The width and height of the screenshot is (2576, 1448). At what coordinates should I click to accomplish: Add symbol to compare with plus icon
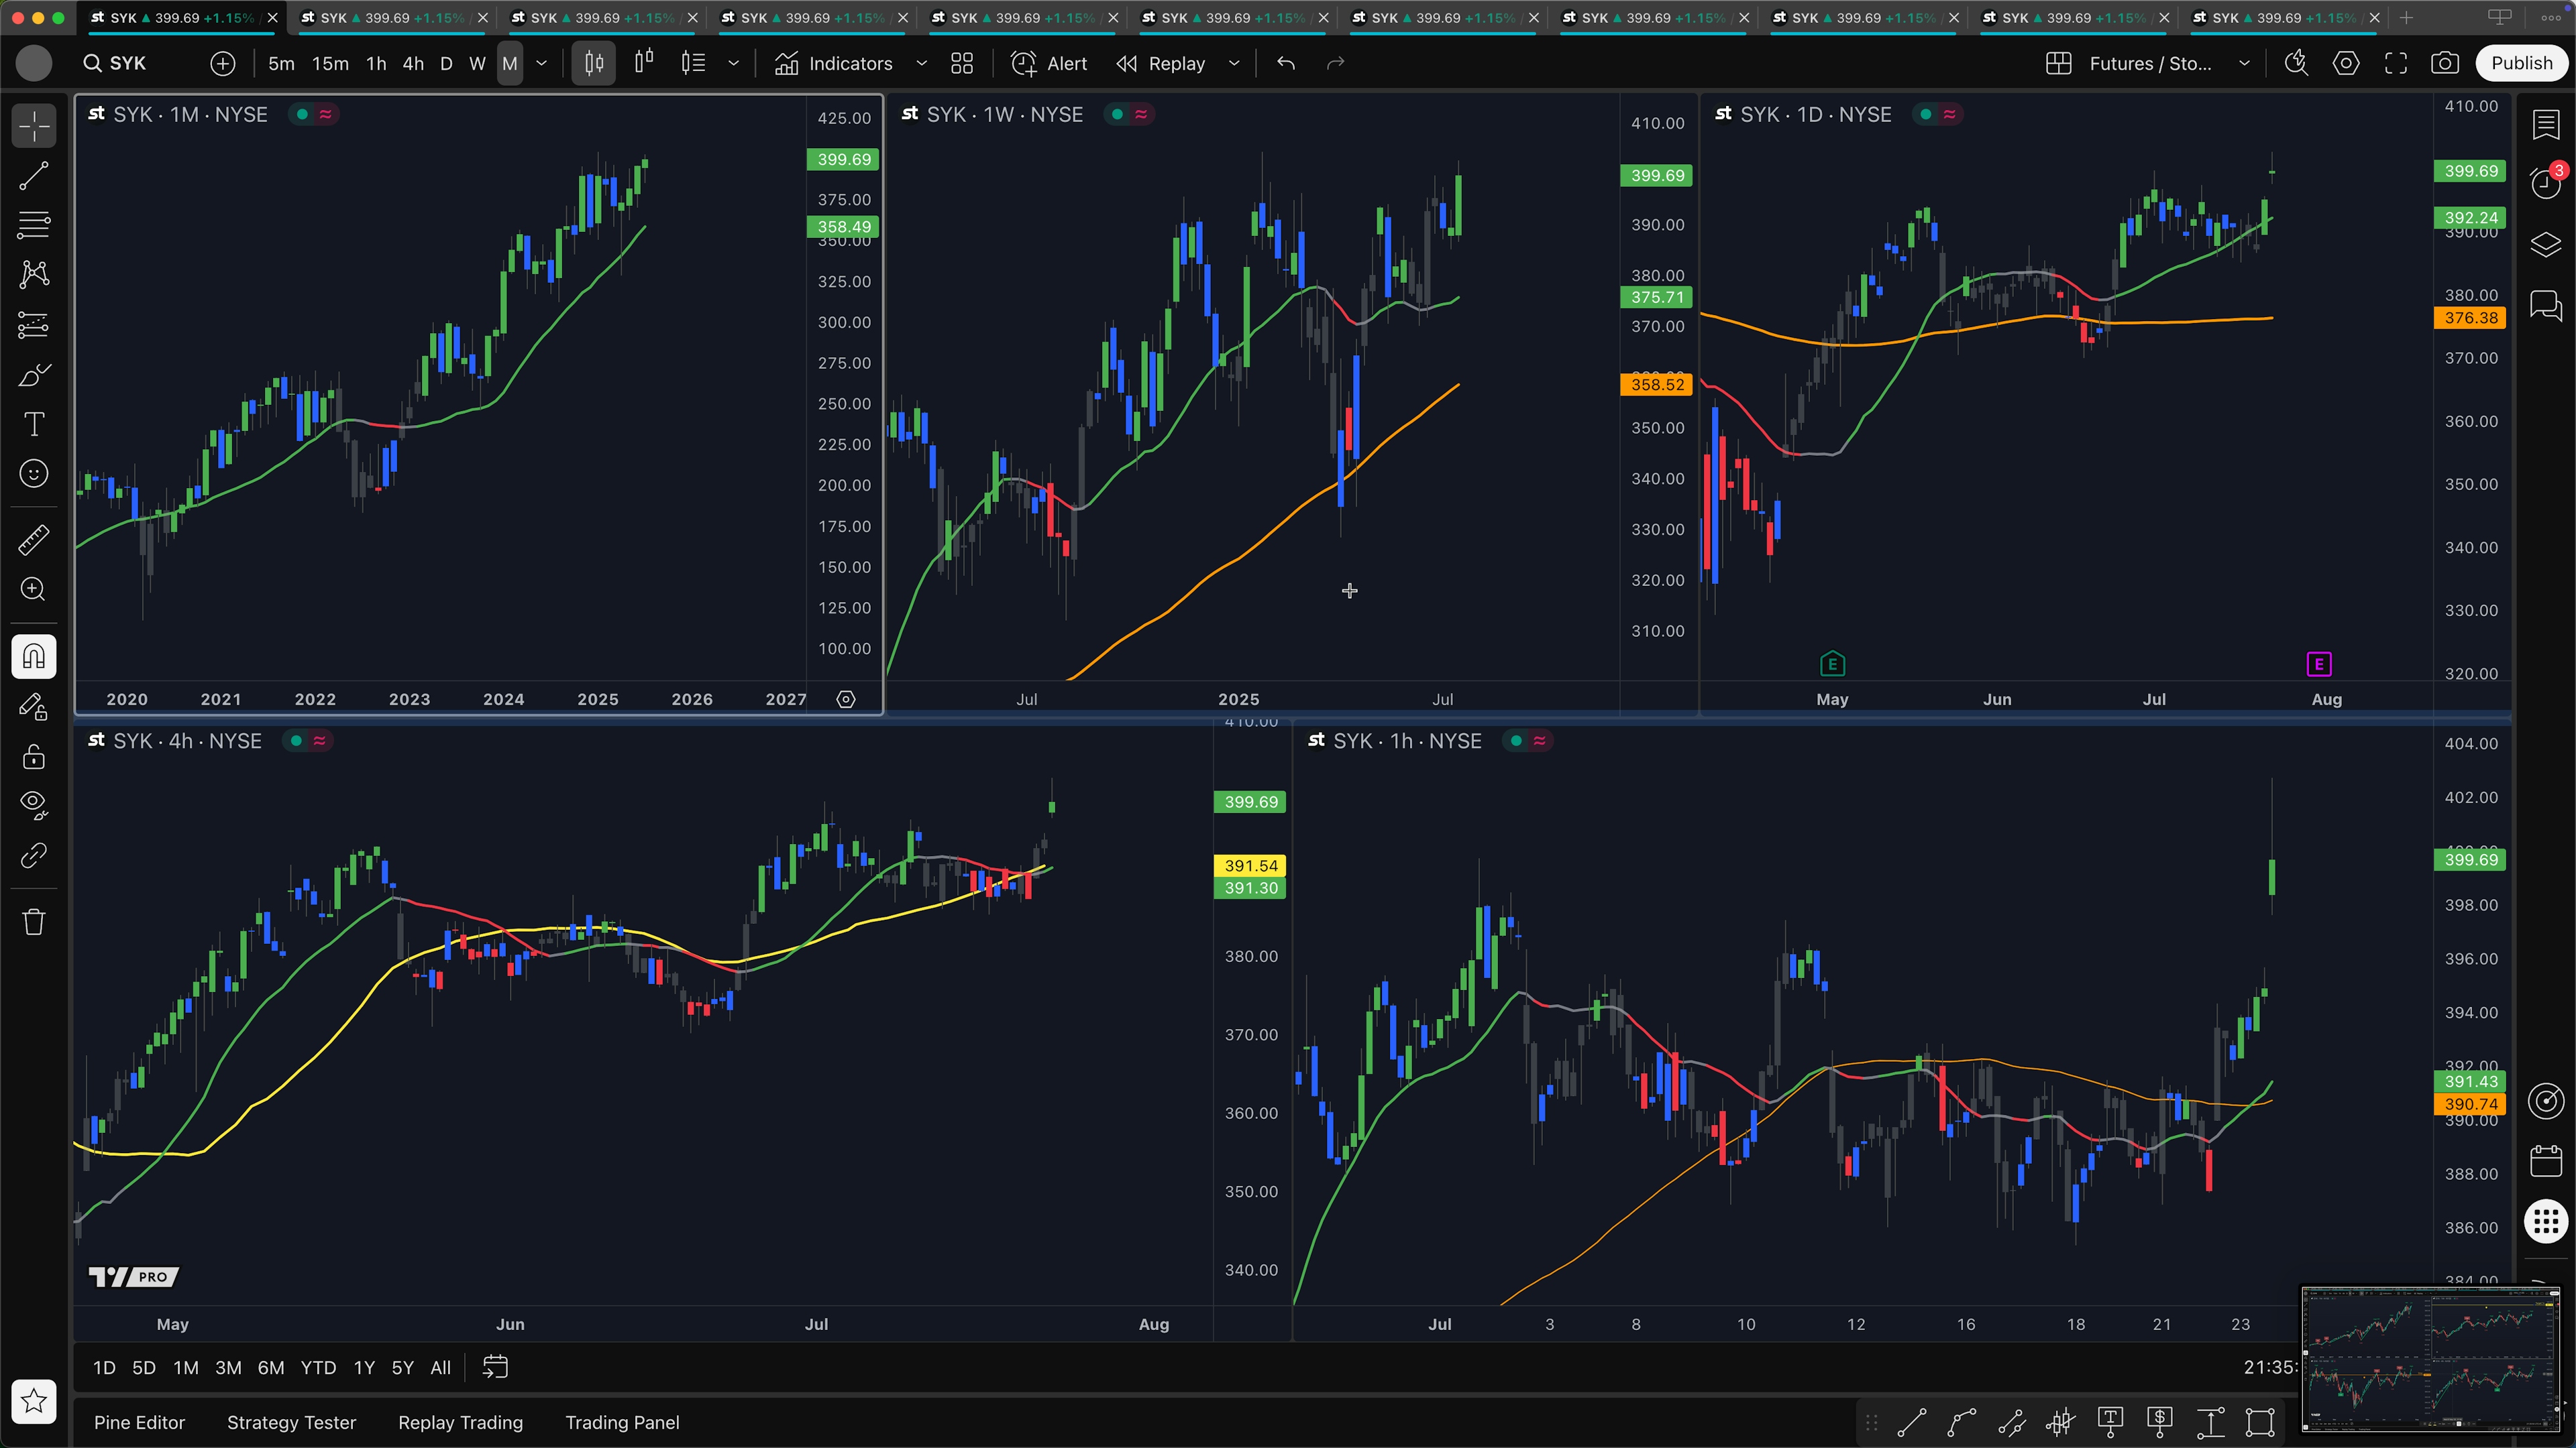pos(223,63)
